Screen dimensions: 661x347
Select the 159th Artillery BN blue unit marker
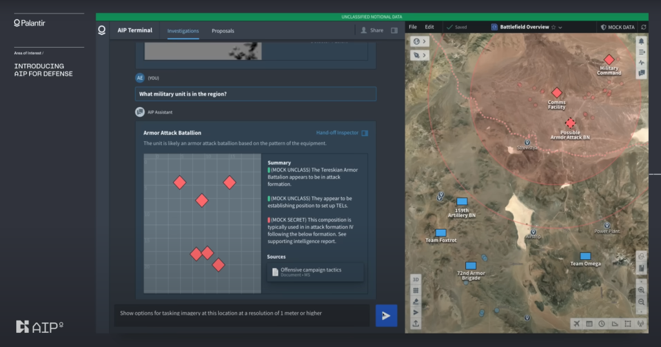pyautogui.click(x=462, y=201)
